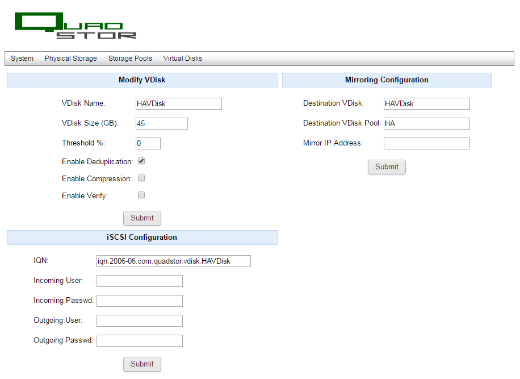Image resolution: width=520 pixels, height=379 pixels.
Task: Click the QuadStor logo
Action: 76,26
